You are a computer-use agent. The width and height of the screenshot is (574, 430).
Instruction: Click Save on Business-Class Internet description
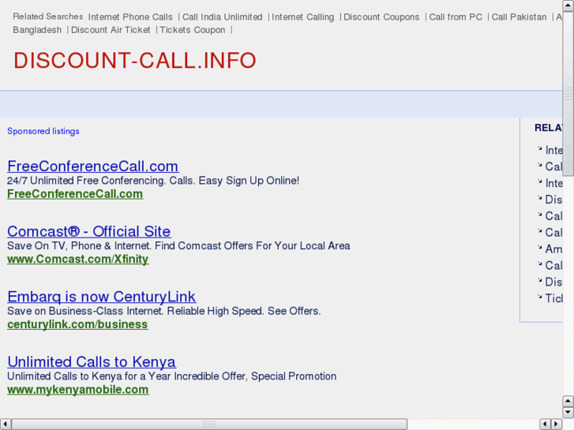pos(164,311)
